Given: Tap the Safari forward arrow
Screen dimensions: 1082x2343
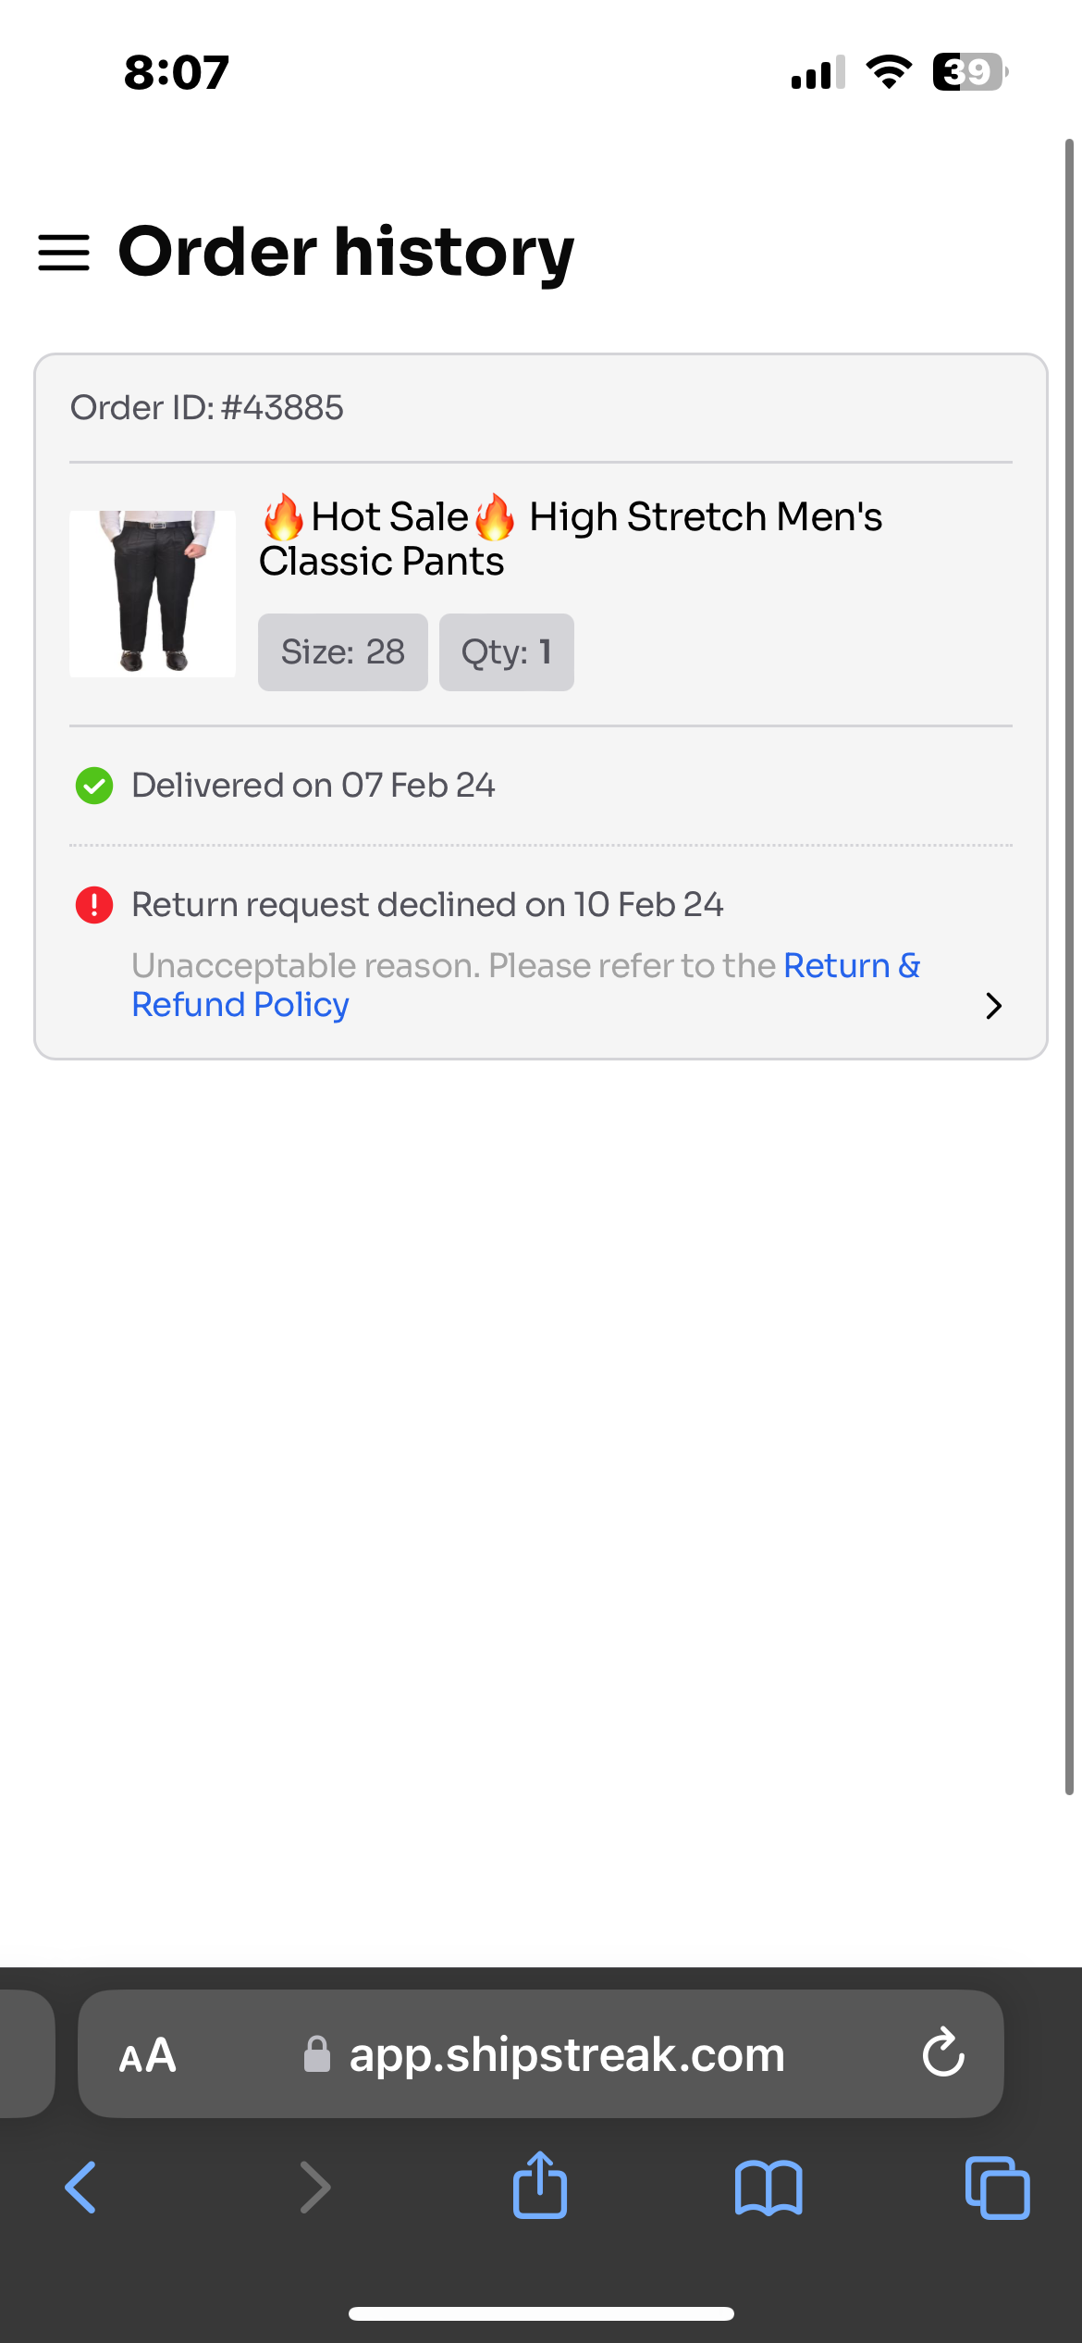Looking at the screenshot, I should tap(314, 2188).
